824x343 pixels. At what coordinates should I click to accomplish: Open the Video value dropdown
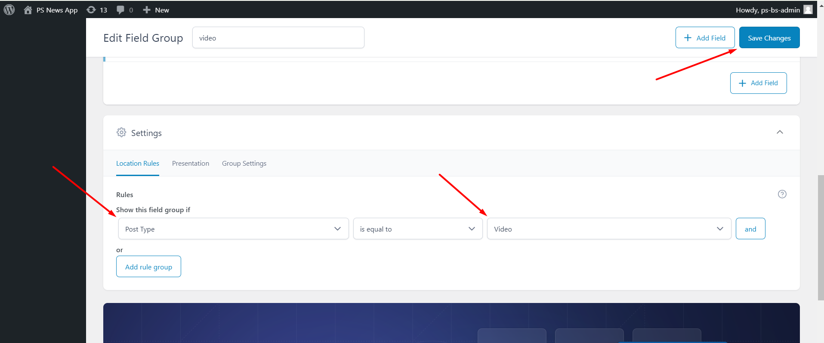click(x=609, y=229)
